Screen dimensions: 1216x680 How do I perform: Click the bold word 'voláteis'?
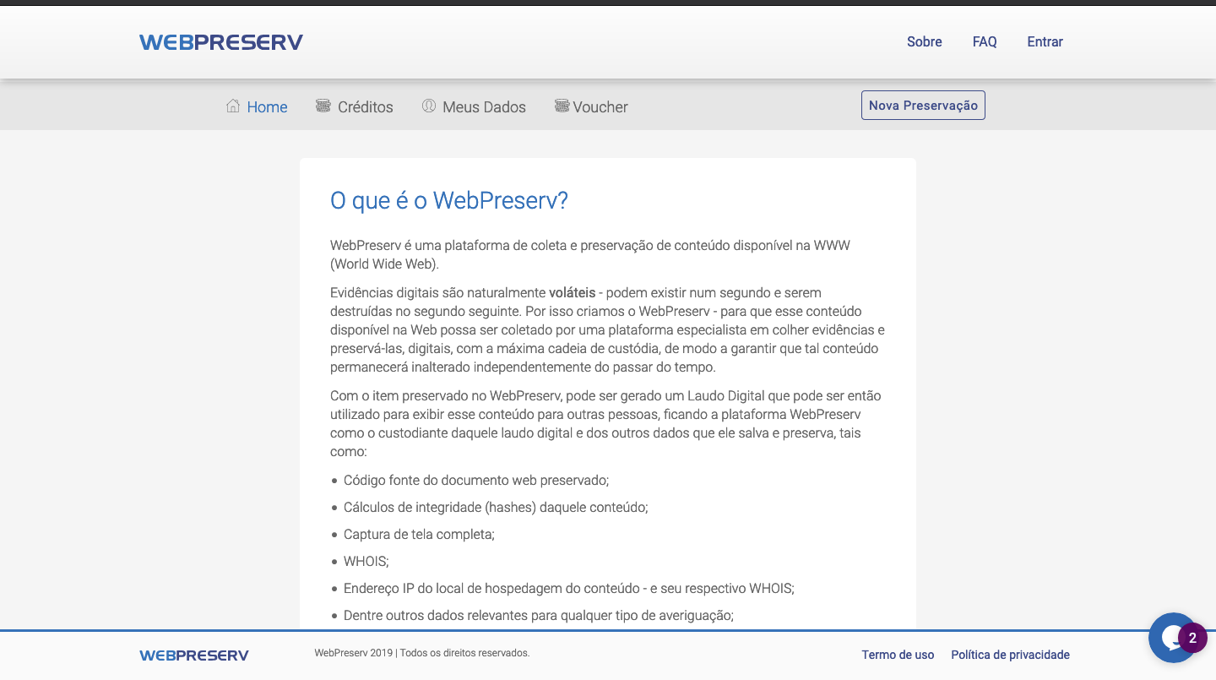572,293
